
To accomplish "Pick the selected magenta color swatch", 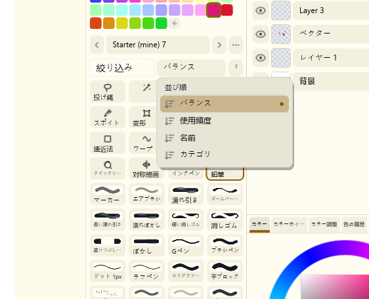I will (x=213, y=10).
